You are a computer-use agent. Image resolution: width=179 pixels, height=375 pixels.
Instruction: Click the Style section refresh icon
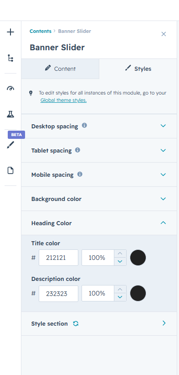coord(76,323)
